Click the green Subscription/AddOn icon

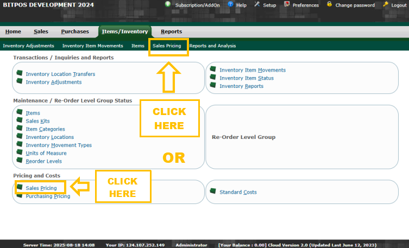point(168,4)
